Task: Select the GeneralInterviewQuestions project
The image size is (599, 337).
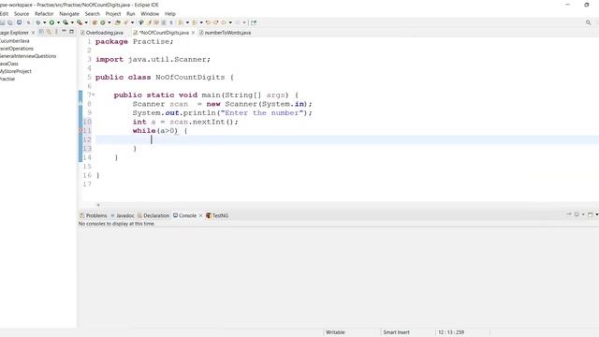Action: pyautogui.click(x=28, y=56)
